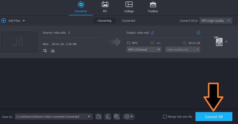
Task: Click the scissors cut icon
Action: tap(53, 51)
